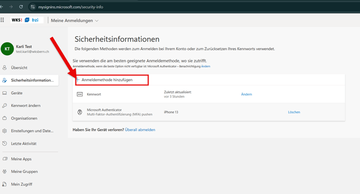Click the Microsoft Authenticator method icon
Viewport: 360px width, 194px height.
[x=80, y=112]
